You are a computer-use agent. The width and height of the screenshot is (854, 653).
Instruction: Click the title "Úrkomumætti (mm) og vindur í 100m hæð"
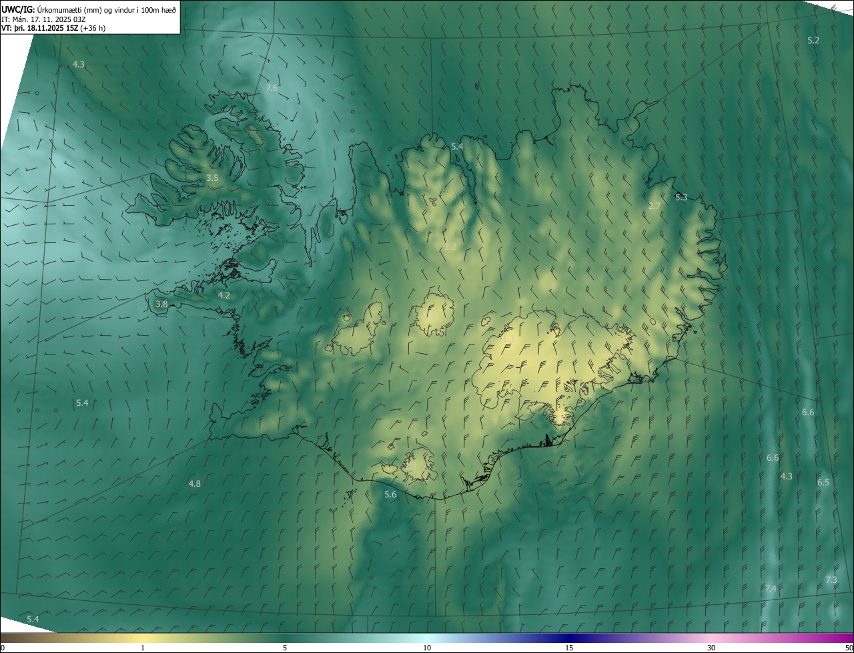pyautogui.click(x=106, y=9)
